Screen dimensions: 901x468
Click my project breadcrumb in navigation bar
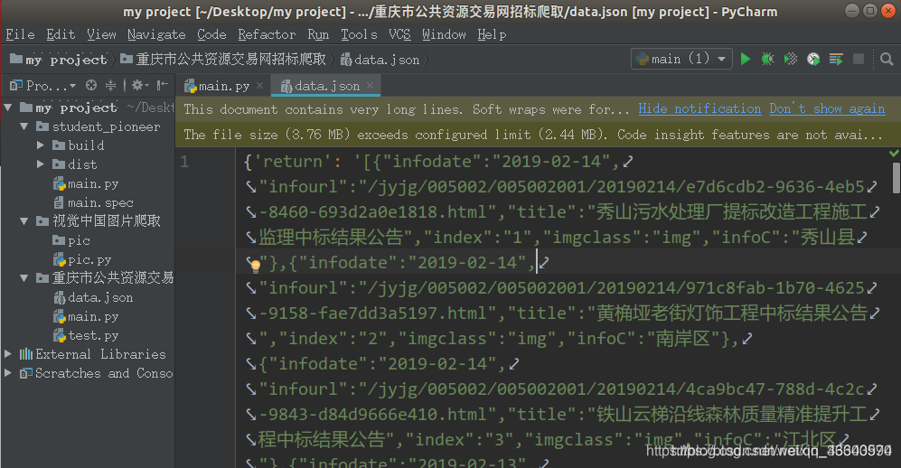coord(59,59)
